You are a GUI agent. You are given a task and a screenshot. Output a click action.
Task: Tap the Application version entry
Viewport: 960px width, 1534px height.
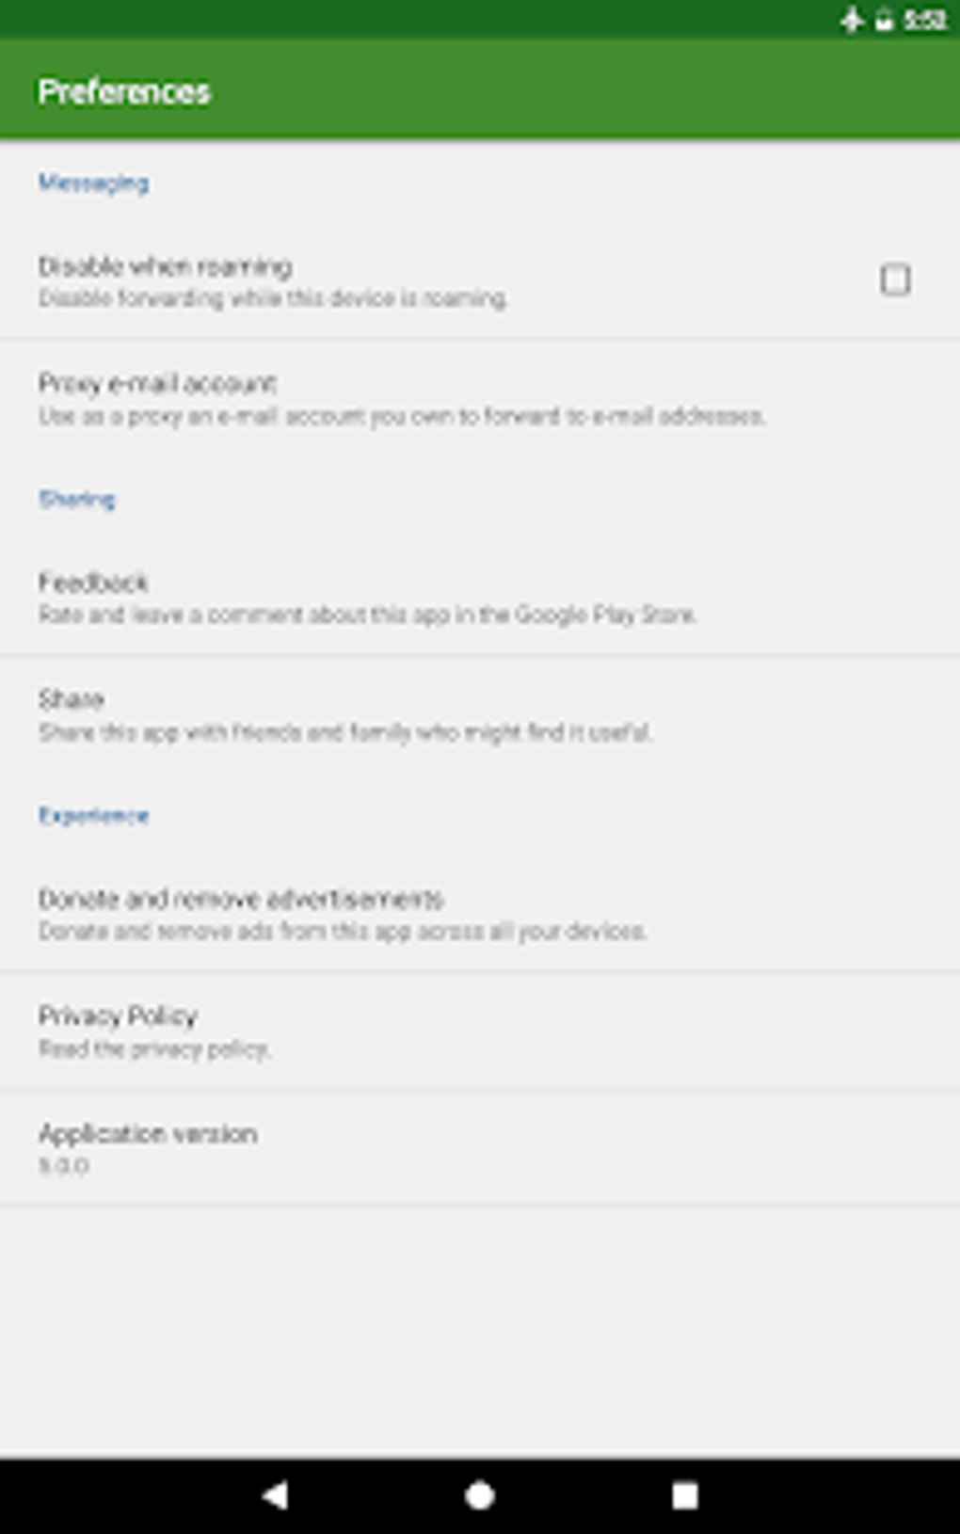pyautogui.click(x=480, y=1147)
